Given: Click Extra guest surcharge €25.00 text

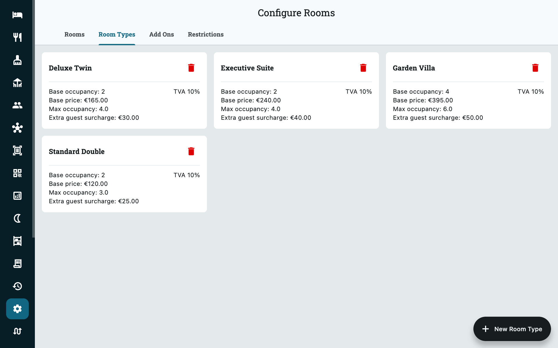Looking at the screenshot, I should point(94,201).
